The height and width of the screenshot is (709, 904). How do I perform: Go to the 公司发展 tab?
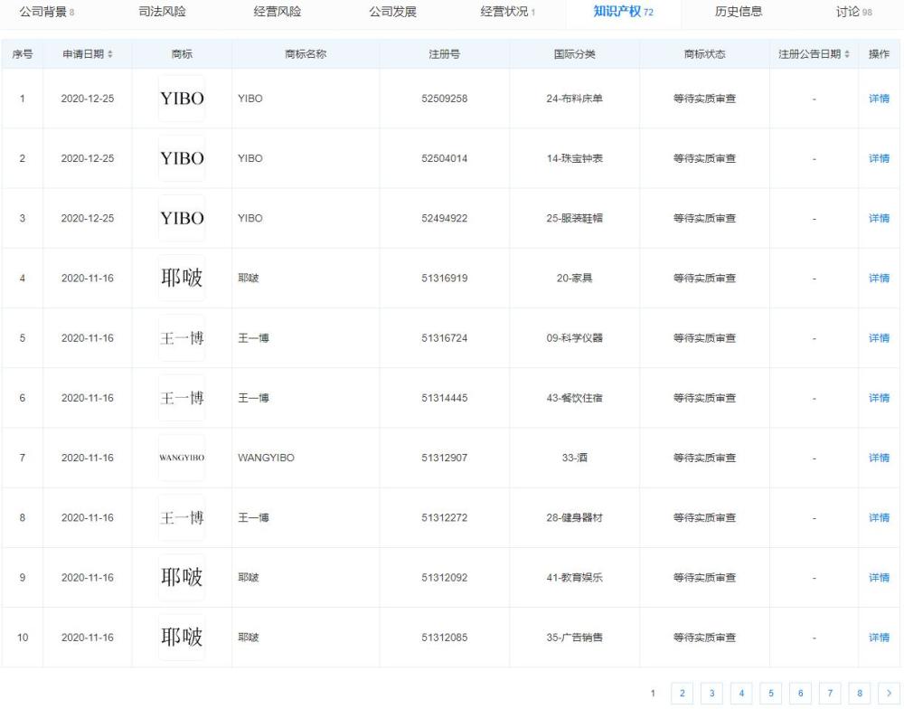tap(392, 12)
